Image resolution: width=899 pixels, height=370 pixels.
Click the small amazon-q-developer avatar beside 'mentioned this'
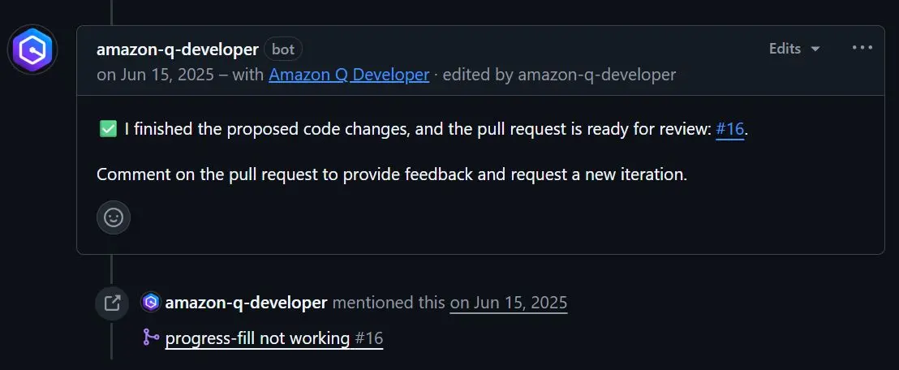pyautogui.click(x=151, y=303)
